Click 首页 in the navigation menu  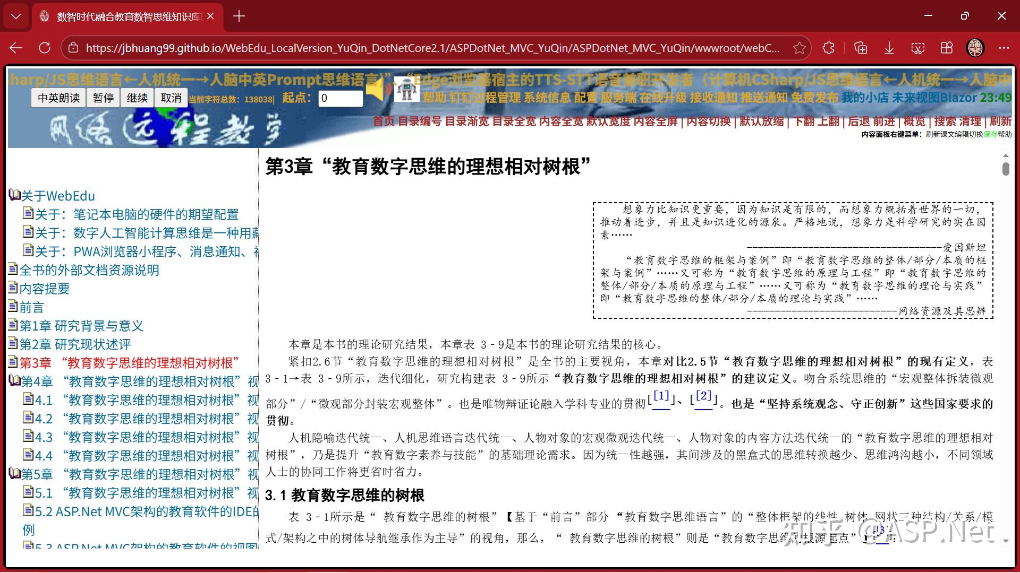coord(384,121)
